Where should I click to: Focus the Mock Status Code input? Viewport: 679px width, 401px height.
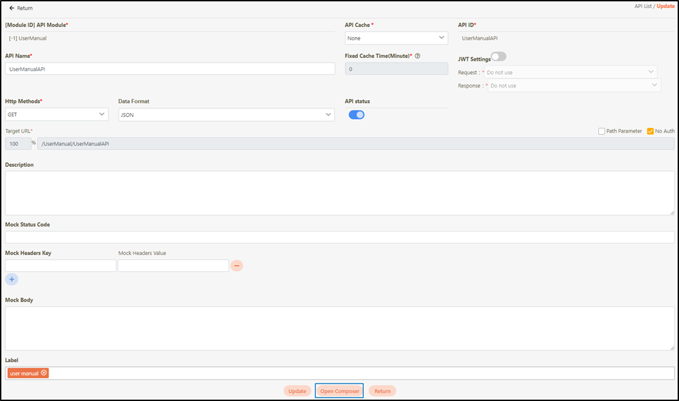click(339, 237)
